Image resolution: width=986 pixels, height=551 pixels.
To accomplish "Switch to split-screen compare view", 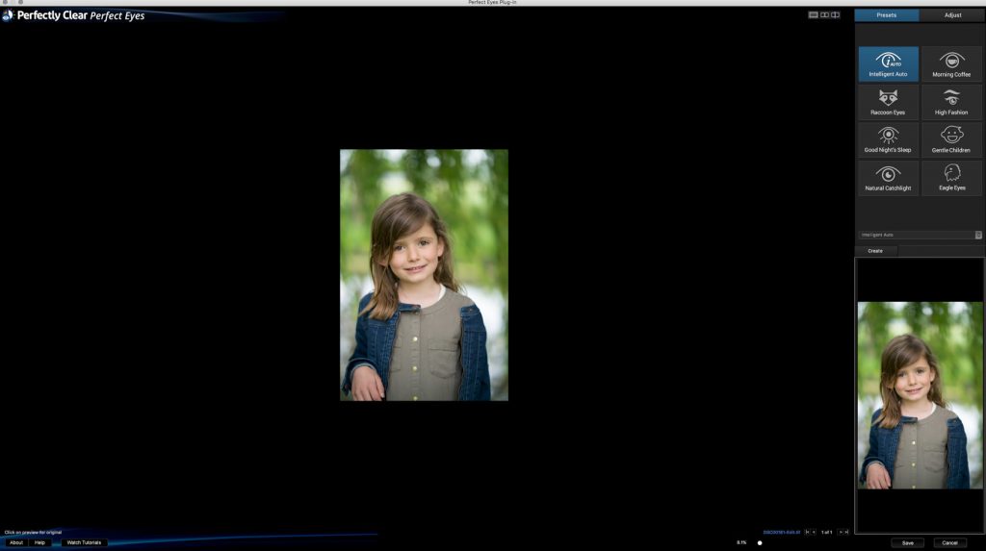I will 835,14.
